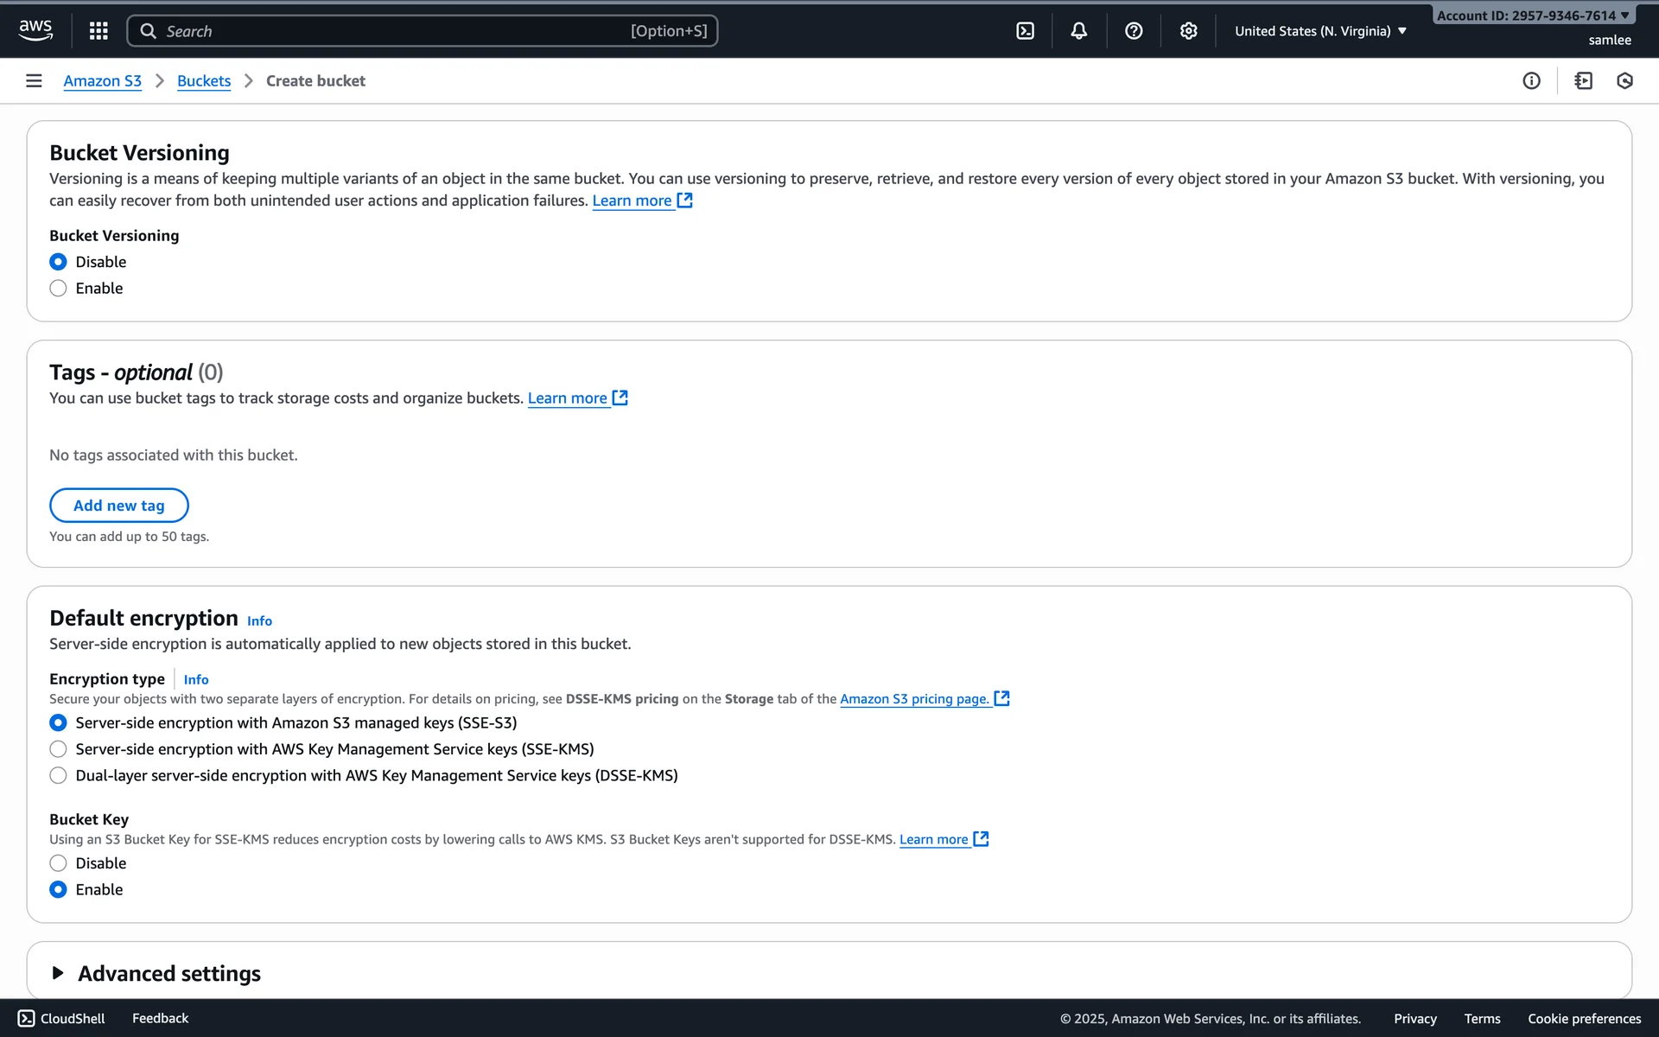The width and height of the screenshot is (1659, 1037).
Task: Open the notifications bell icon
Action: [1078, 31]
